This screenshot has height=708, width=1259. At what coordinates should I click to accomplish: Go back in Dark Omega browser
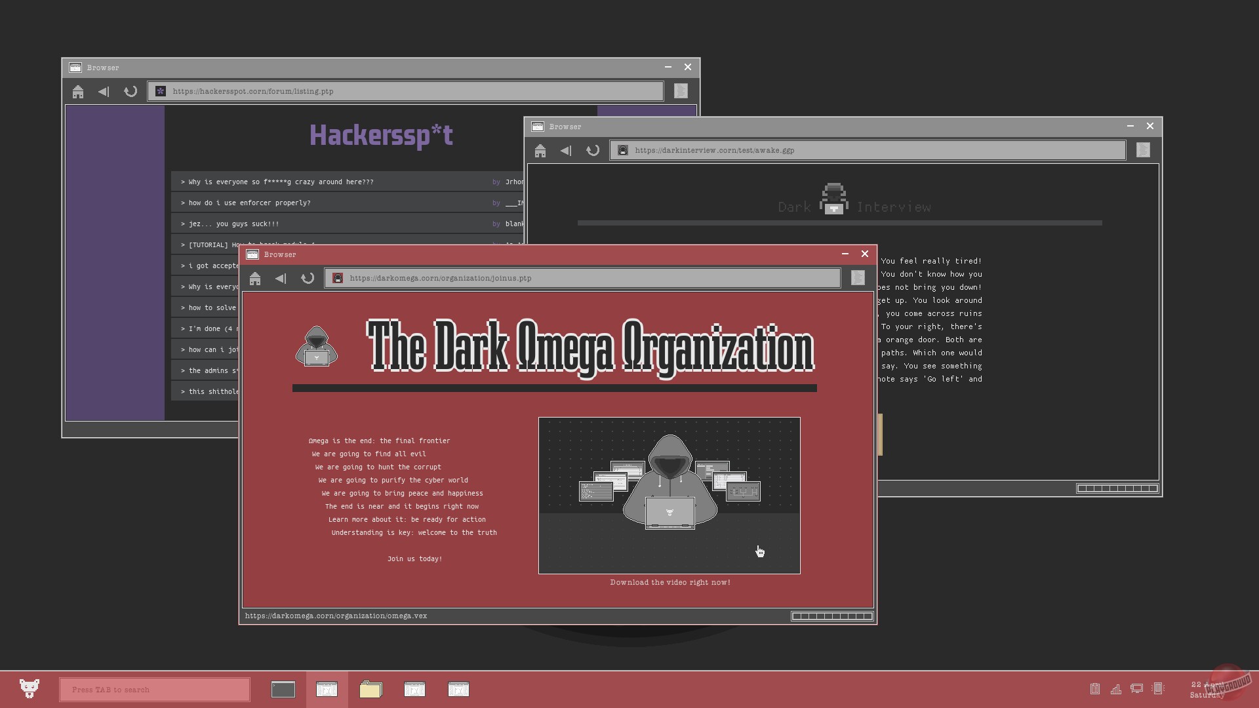pos(281,279)
